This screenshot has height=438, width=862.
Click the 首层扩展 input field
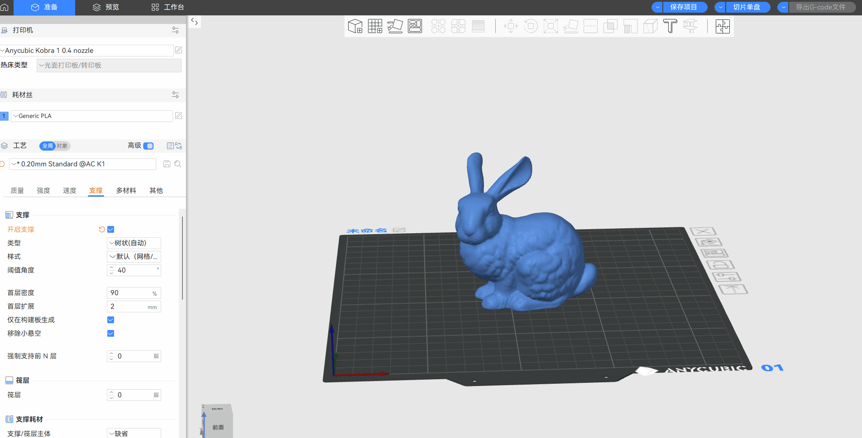point(134,306)
